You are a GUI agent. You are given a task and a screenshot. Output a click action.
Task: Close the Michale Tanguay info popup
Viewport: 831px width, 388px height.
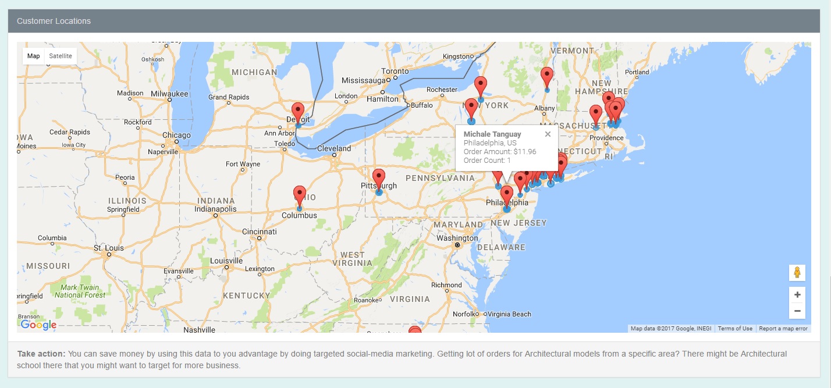(x=548, y=134)
